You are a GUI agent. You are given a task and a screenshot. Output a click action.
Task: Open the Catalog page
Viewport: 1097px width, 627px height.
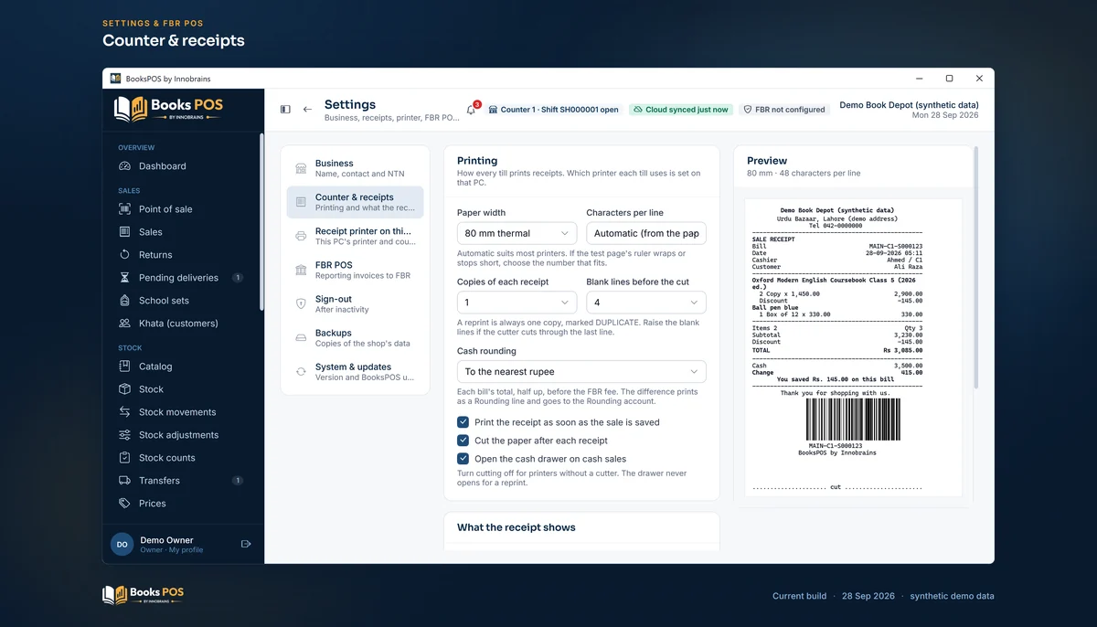(183, 367)
